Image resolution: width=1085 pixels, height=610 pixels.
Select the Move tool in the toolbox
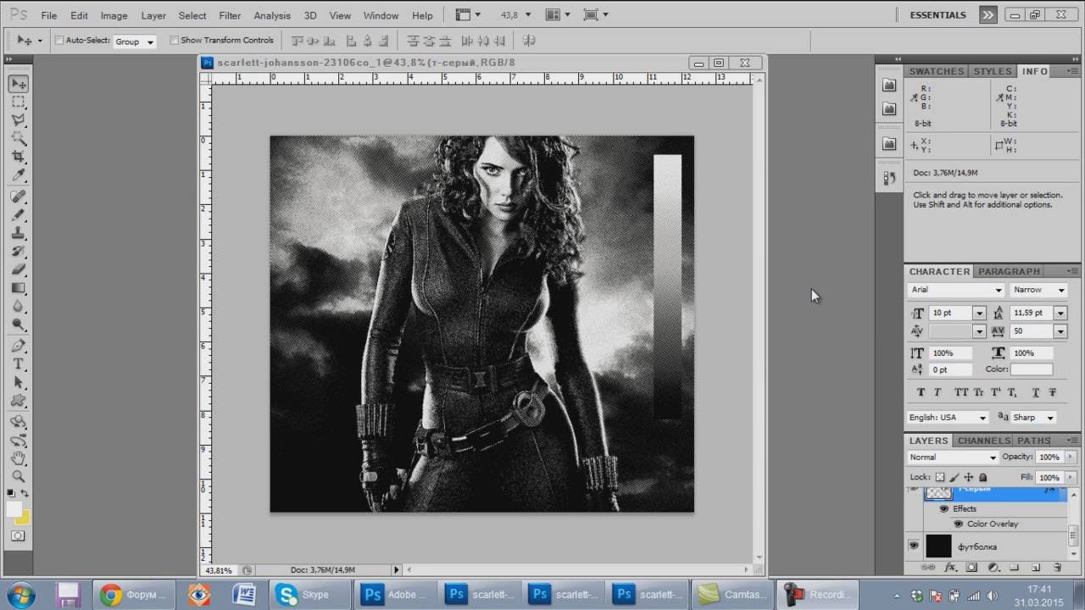click(19, 84)
